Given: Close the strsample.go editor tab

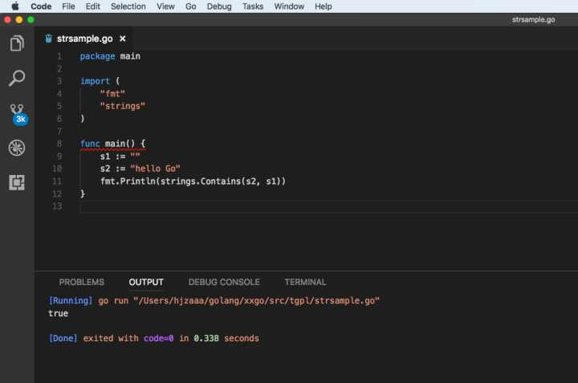Looking at the screenshot, I should click(123, 39).
